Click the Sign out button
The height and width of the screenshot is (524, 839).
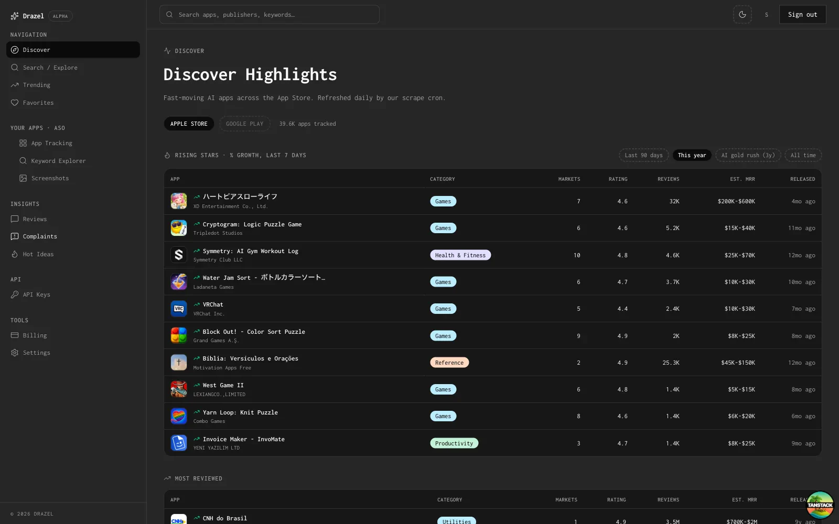point(802,15)
